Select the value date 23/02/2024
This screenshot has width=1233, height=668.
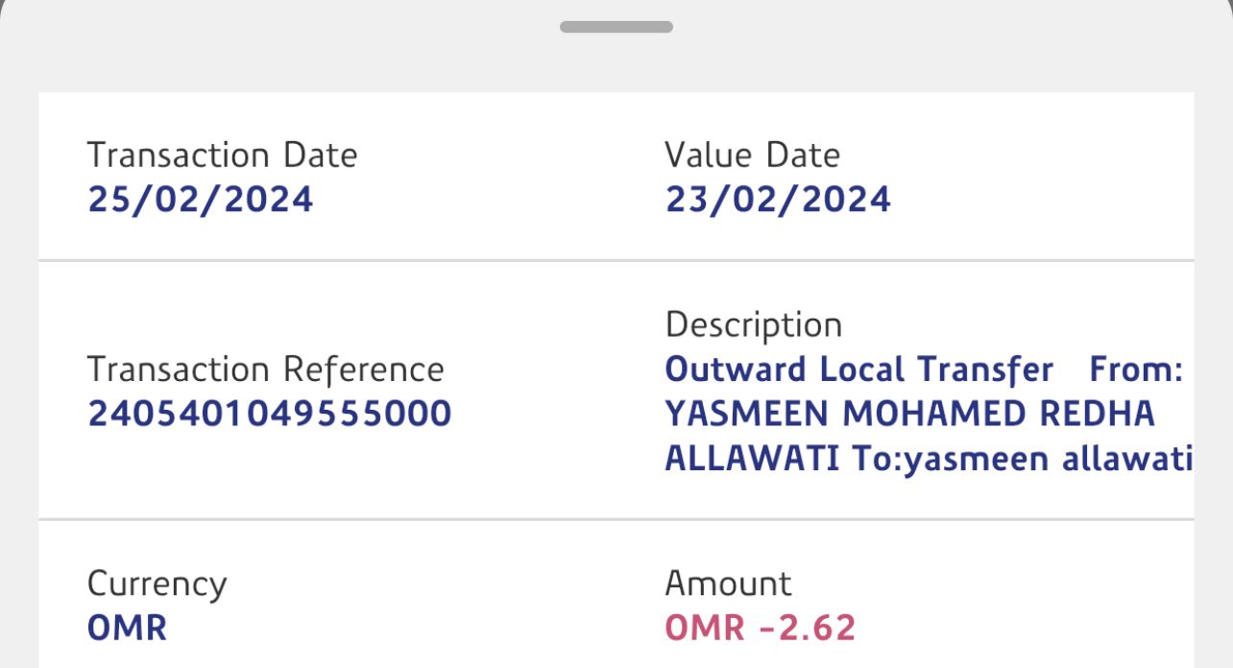[778, 200]
